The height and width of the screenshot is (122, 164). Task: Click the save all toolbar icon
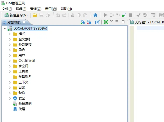[48, 15]
